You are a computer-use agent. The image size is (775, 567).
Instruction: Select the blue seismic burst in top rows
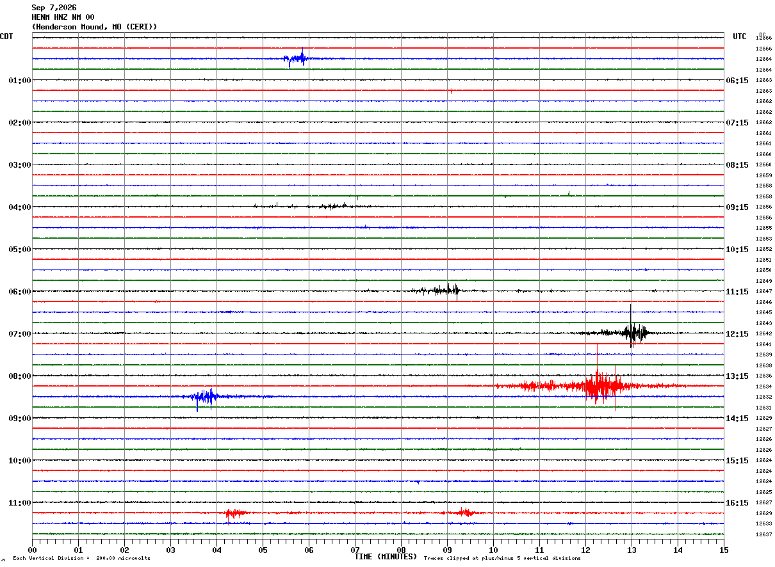pyautogui.click(x=297, y=59)
